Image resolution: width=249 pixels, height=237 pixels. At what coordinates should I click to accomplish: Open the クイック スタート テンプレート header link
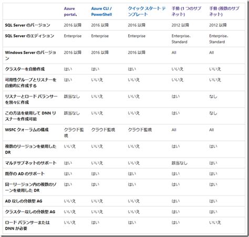click(x=147, y=12)
